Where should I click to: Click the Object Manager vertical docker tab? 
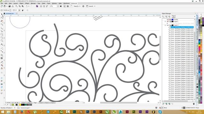click(x=197, y=20)
